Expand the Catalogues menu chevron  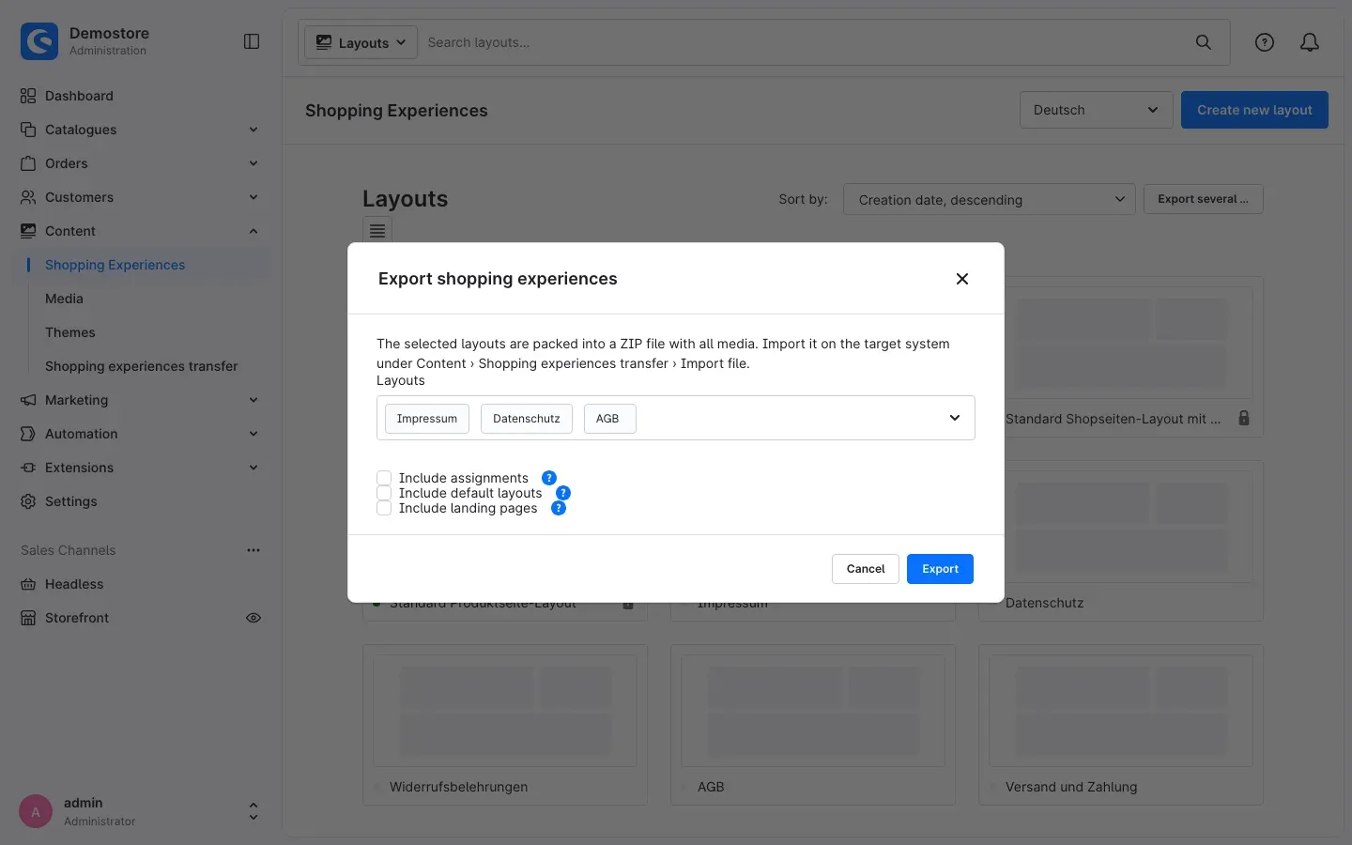coord(253,130)
